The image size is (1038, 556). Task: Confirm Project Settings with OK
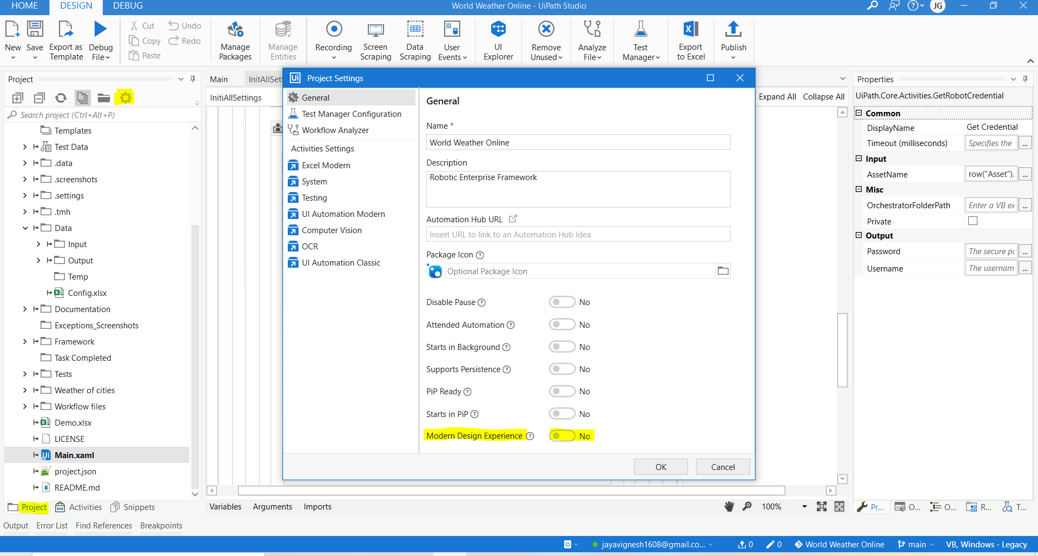click(x=661, y=467)
